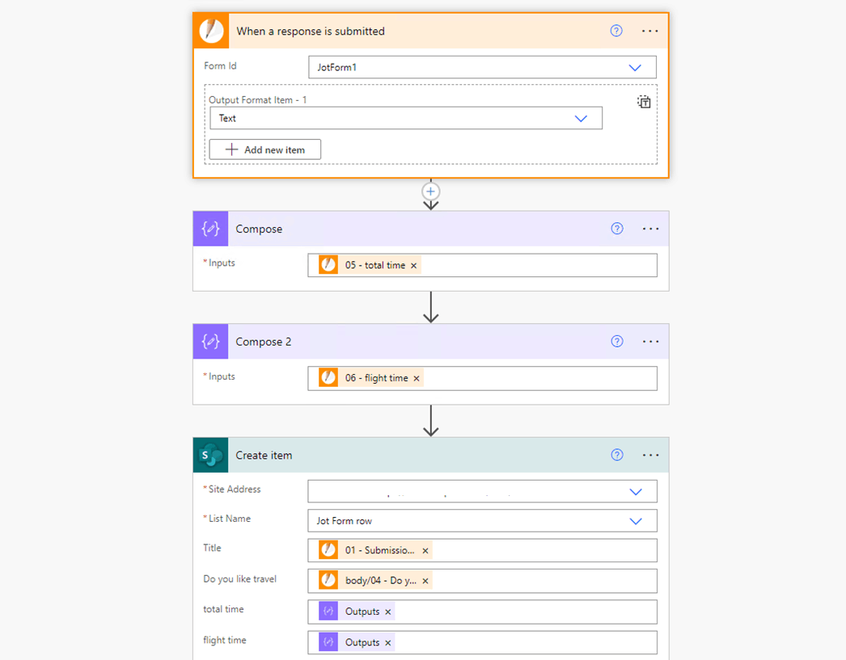Open help for Create item step
The width and height of the screenshot is (846, 660).
pos(616,455)
